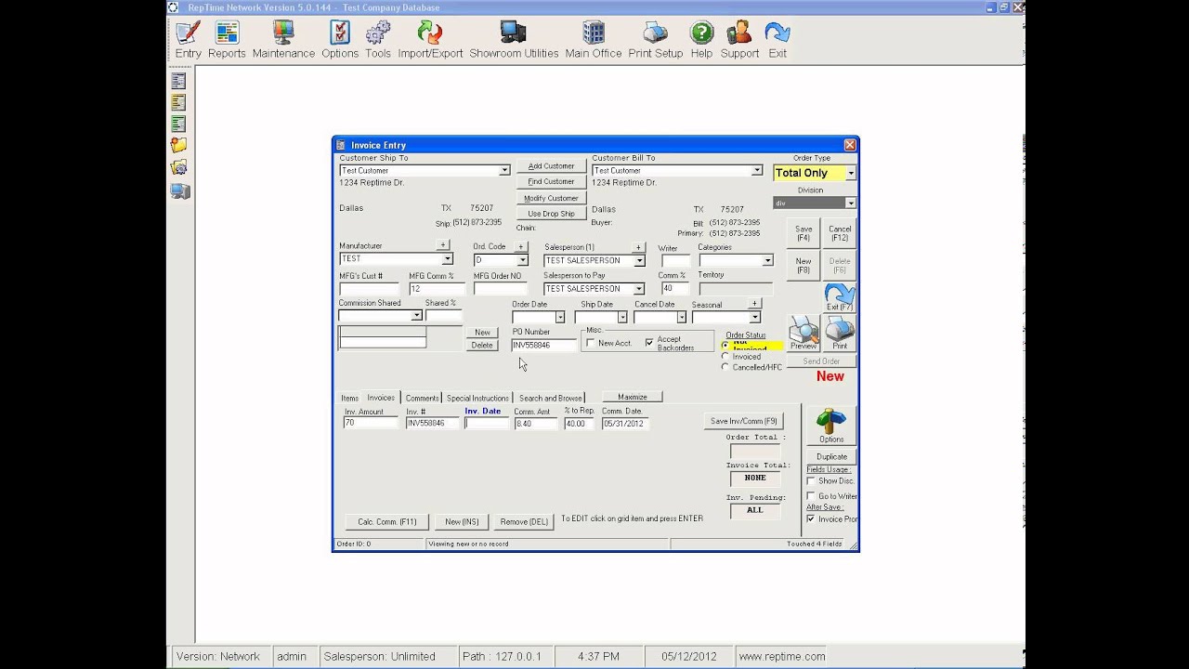Click the plus button next to Ord. Code

[521, 246]
